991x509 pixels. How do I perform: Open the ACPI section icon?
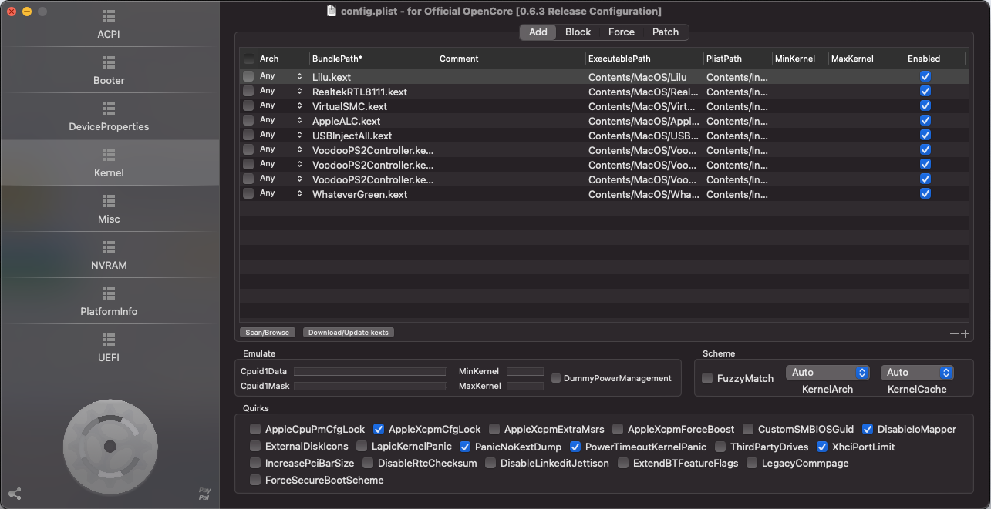coord(109,16)
